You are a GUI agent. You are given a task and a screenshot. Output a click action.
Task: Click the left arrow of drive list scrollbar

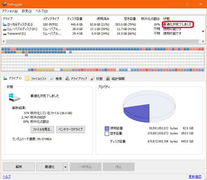coord(4,41)
